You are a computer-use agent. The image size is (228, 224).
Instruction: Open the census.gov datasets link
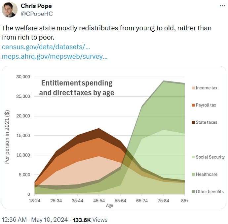pyautogui.click(x=41, y=47)
